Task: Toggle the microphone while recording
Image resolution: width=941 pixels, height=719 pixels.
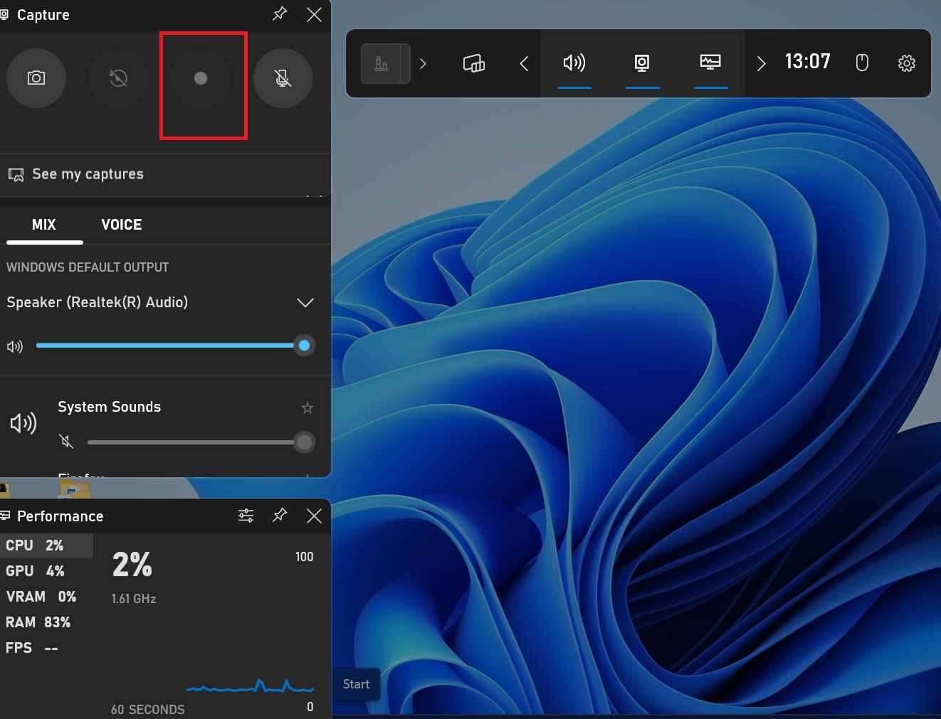Action: (283, 78)
